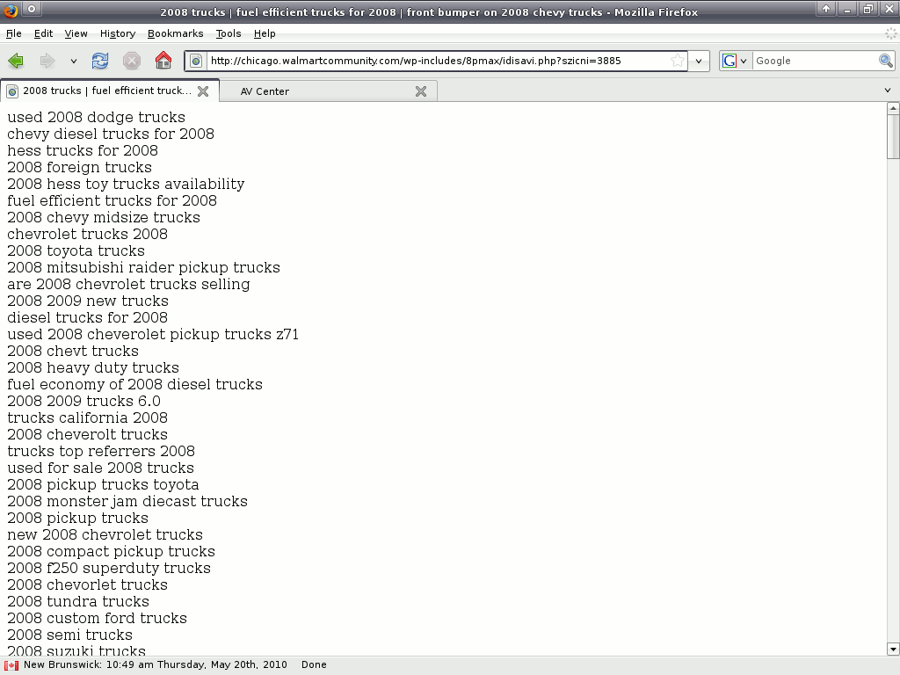
Task: Click into the Google search field
Action: point(815,61)
